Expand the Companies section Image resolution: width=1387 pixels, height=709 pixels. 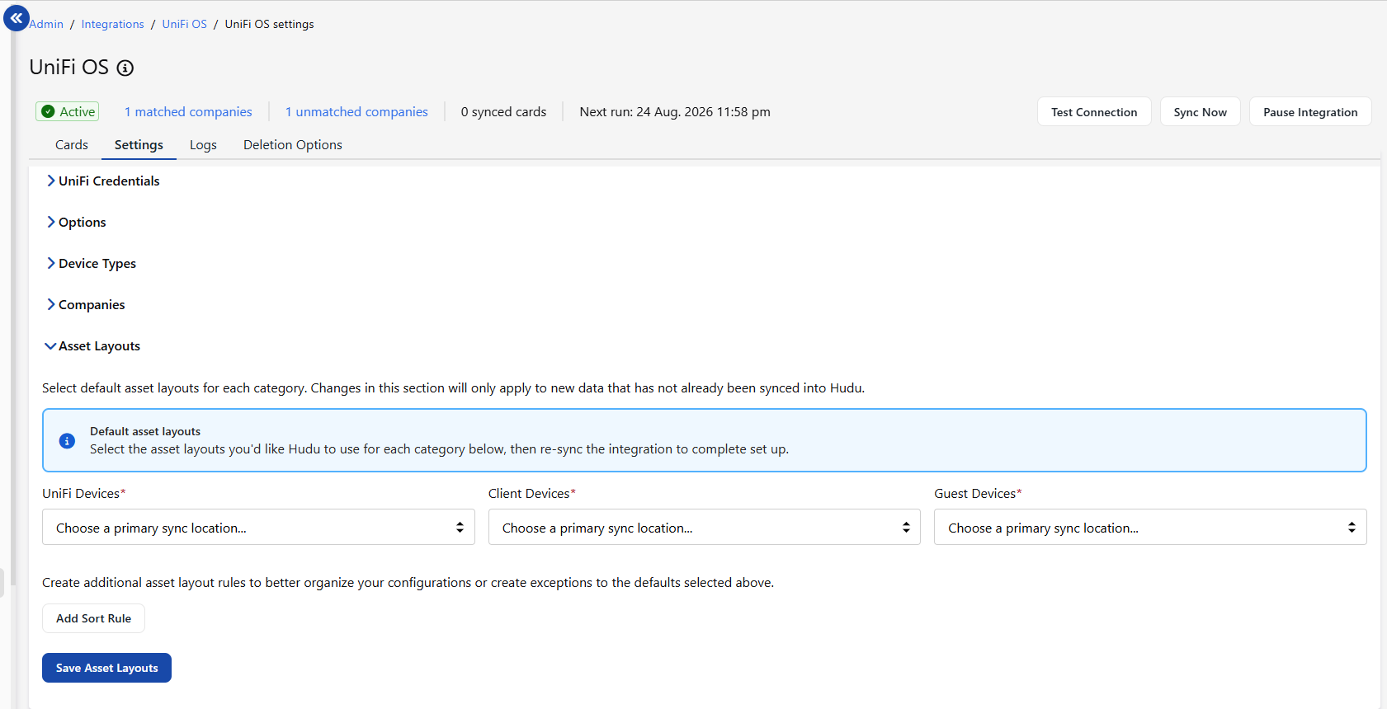pos(86,305)
